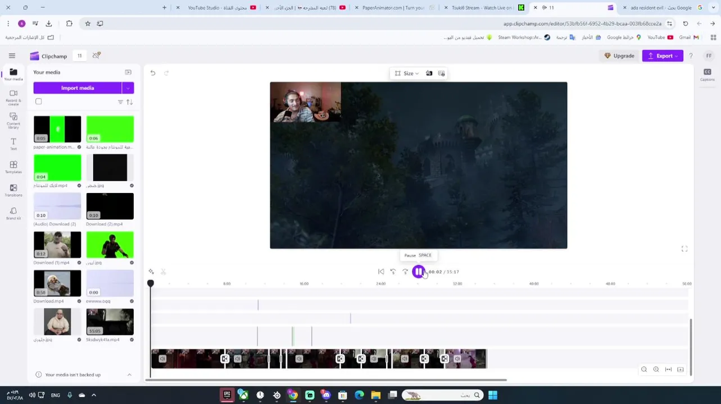721x404 pixels.
Task: Open the Size dropdown
Action: coord(407,73)
